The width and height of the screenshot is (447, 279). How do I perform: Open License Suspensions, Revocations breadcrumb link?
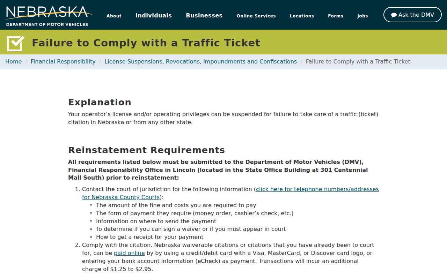(201, 61)
